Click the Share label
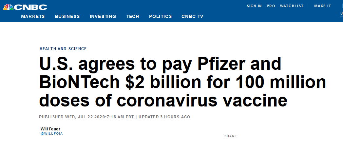 click(x=231, y=136)
